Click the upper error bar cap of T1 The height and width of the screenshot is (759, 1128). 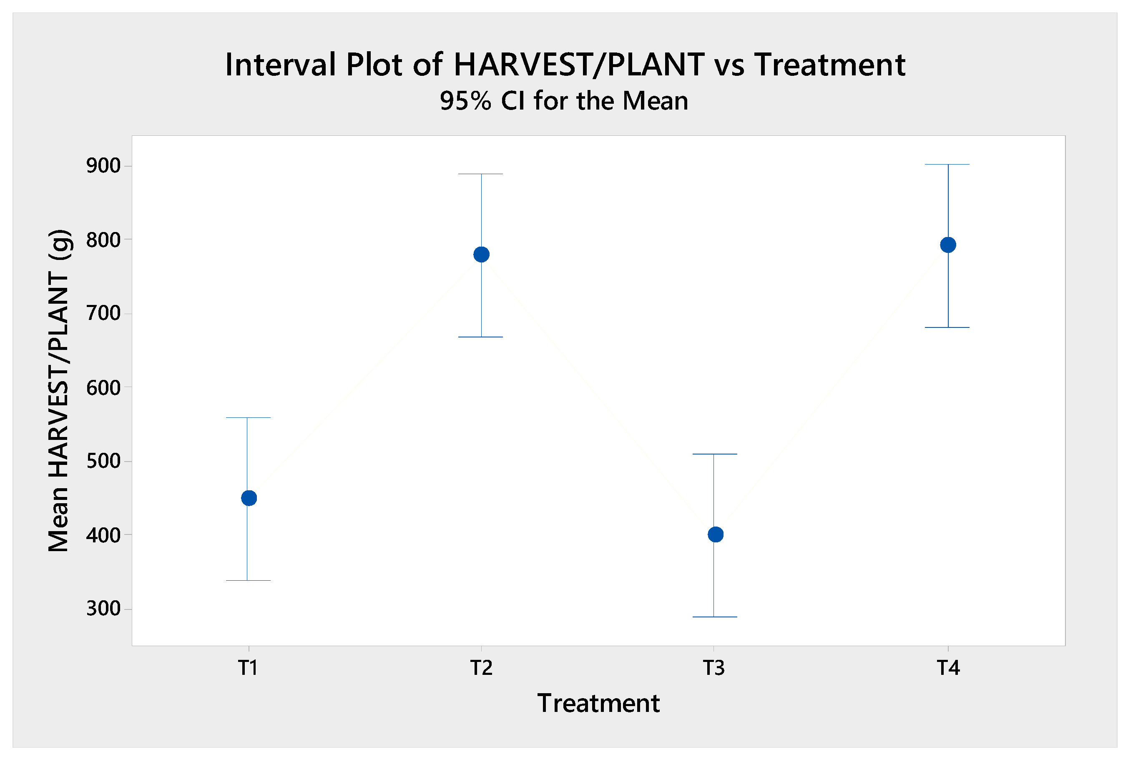(x=248, y=417)
